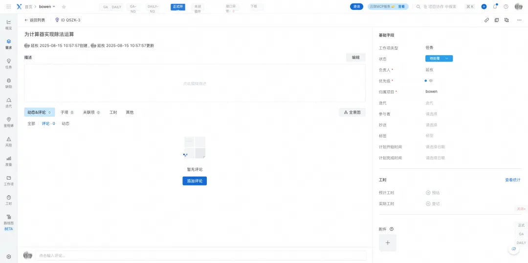Open the 待处理 status dropdown
The image size is (528, 263).
[x=439, y=59]
